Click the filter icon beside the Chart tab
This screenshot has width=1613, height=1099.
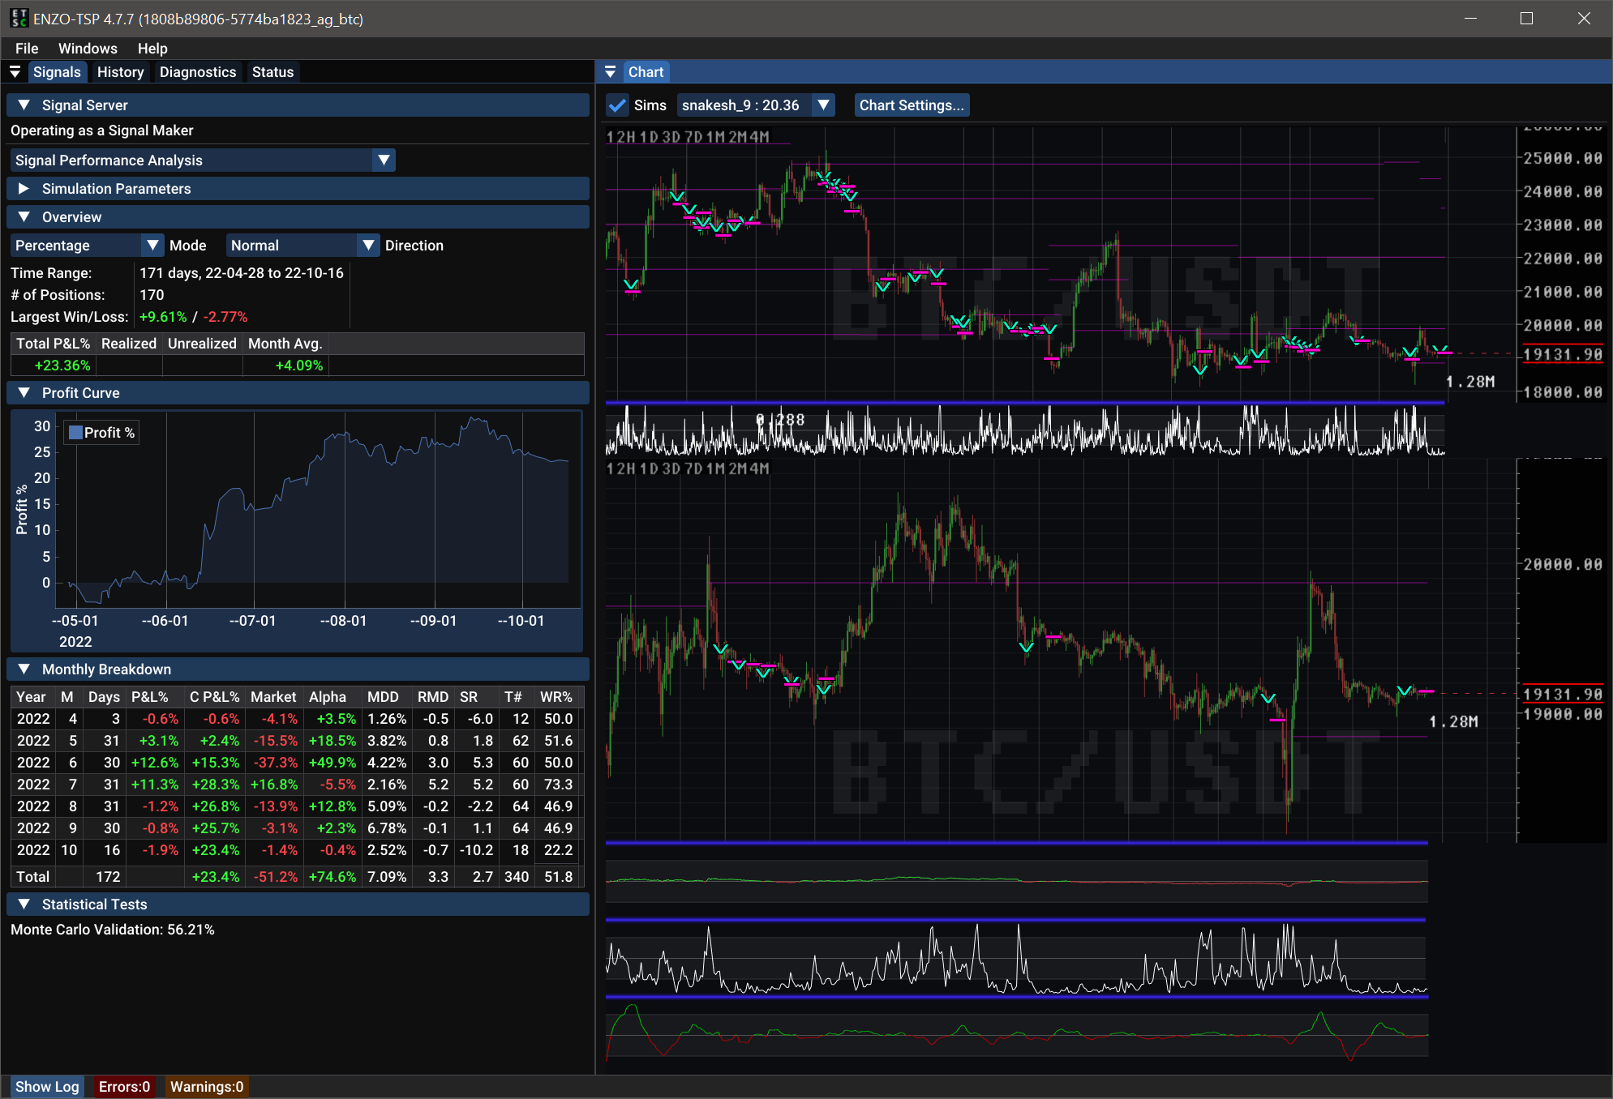click(x=611, y=72)
